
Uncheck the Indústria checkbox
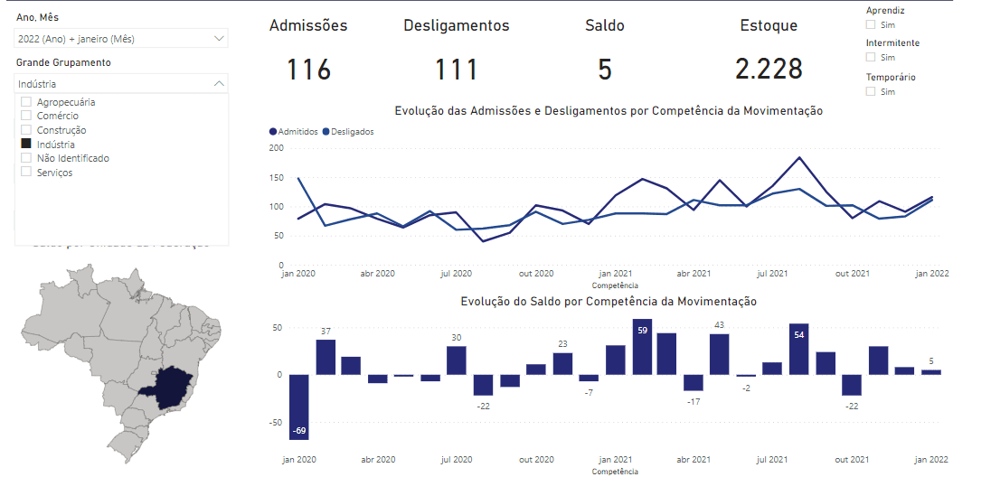coord(26,144)
